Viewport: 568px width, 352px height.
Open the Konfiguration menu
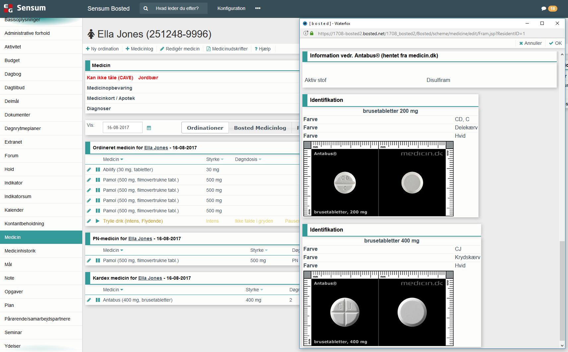(231, 8)
